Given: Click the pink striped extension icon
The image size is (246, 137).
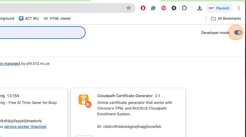Looking at the screenshot, I should (x=164, y=8).
